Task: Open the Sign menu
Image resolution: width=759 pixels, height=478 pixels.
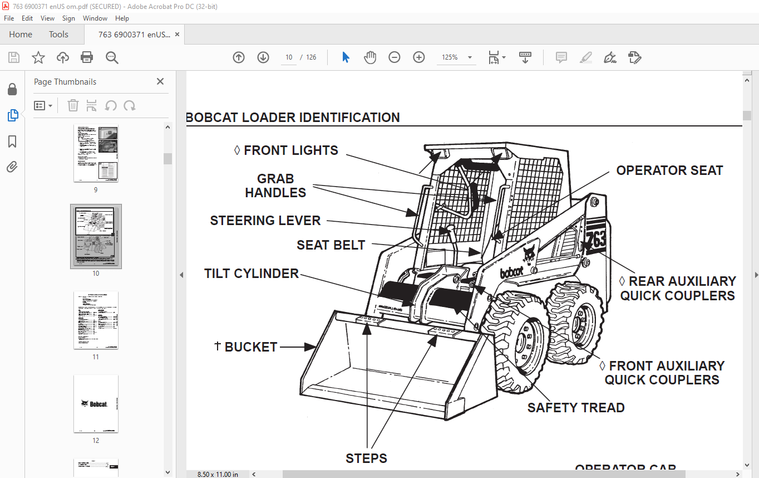Action: coord(68,18)
